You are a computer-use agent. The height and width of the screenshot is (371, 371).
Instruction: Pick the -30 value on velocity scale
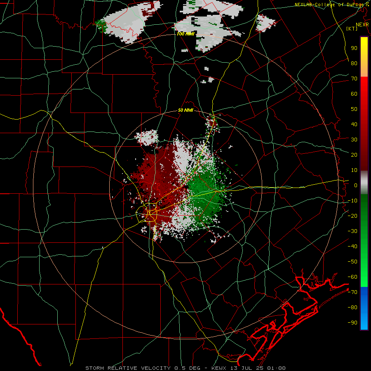tap(352, 231)
